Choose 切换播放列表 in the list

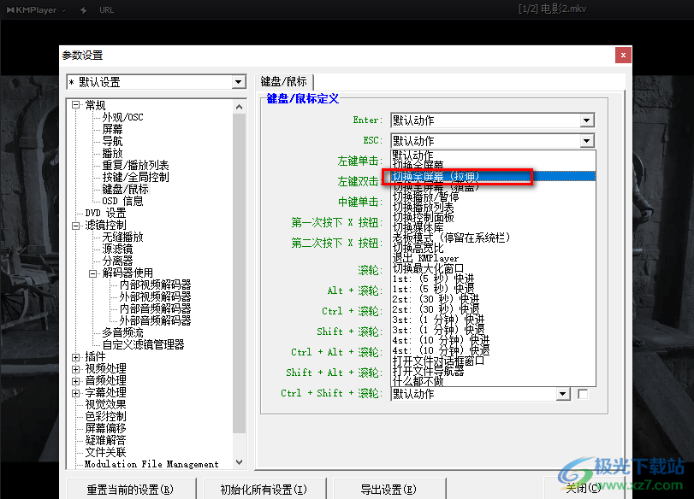click(x=493, y=207)
